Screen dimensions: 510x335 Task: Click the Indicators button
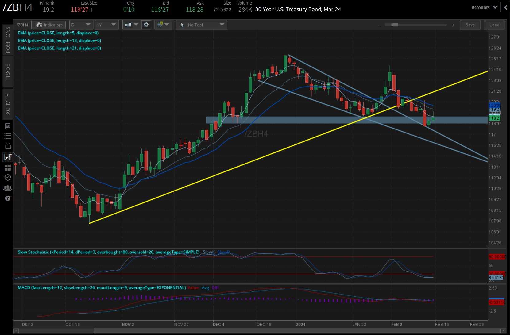pos(48,25)
